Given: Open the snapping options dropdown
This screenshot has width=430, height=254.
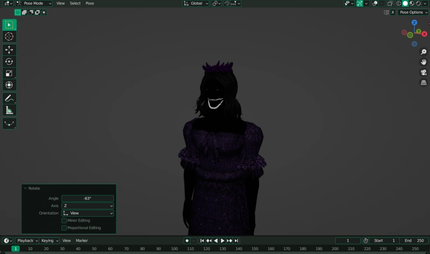Looking at the screenshot, I should tap(236, 3).
